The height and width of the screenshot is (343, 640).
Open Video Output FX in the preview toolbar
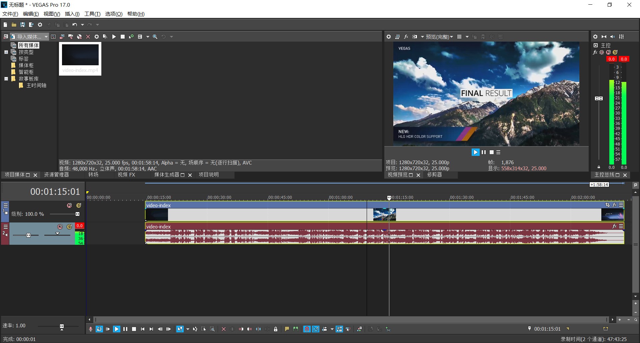pyautogui.click(x=406, y=37)
